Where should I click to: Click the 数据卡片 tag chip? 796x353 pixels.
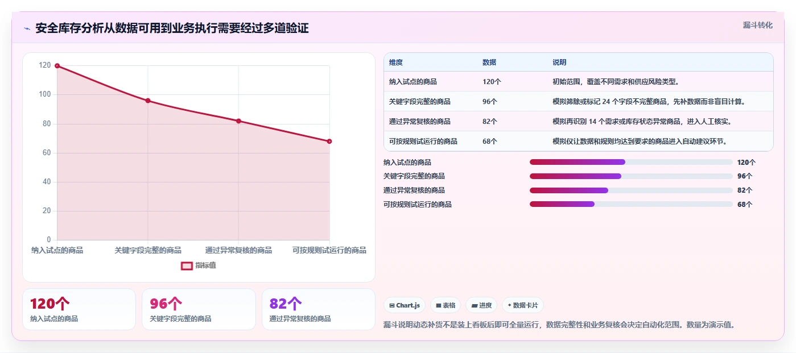click(x=522, y=305)
